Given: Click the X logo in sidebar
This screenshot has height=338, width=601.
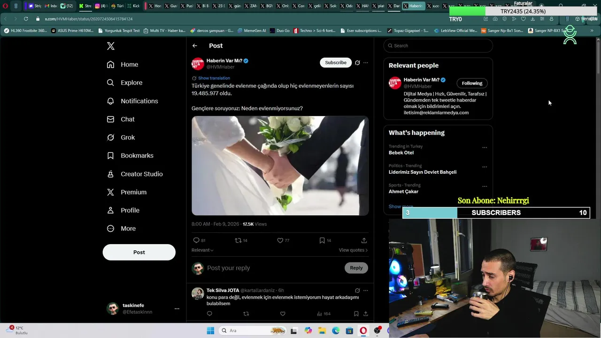Looking at the screenshot, I should 111,46.
